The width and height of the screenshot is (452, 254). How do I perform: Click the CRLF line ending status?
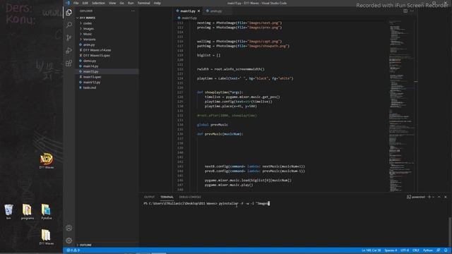coord(416,250)
